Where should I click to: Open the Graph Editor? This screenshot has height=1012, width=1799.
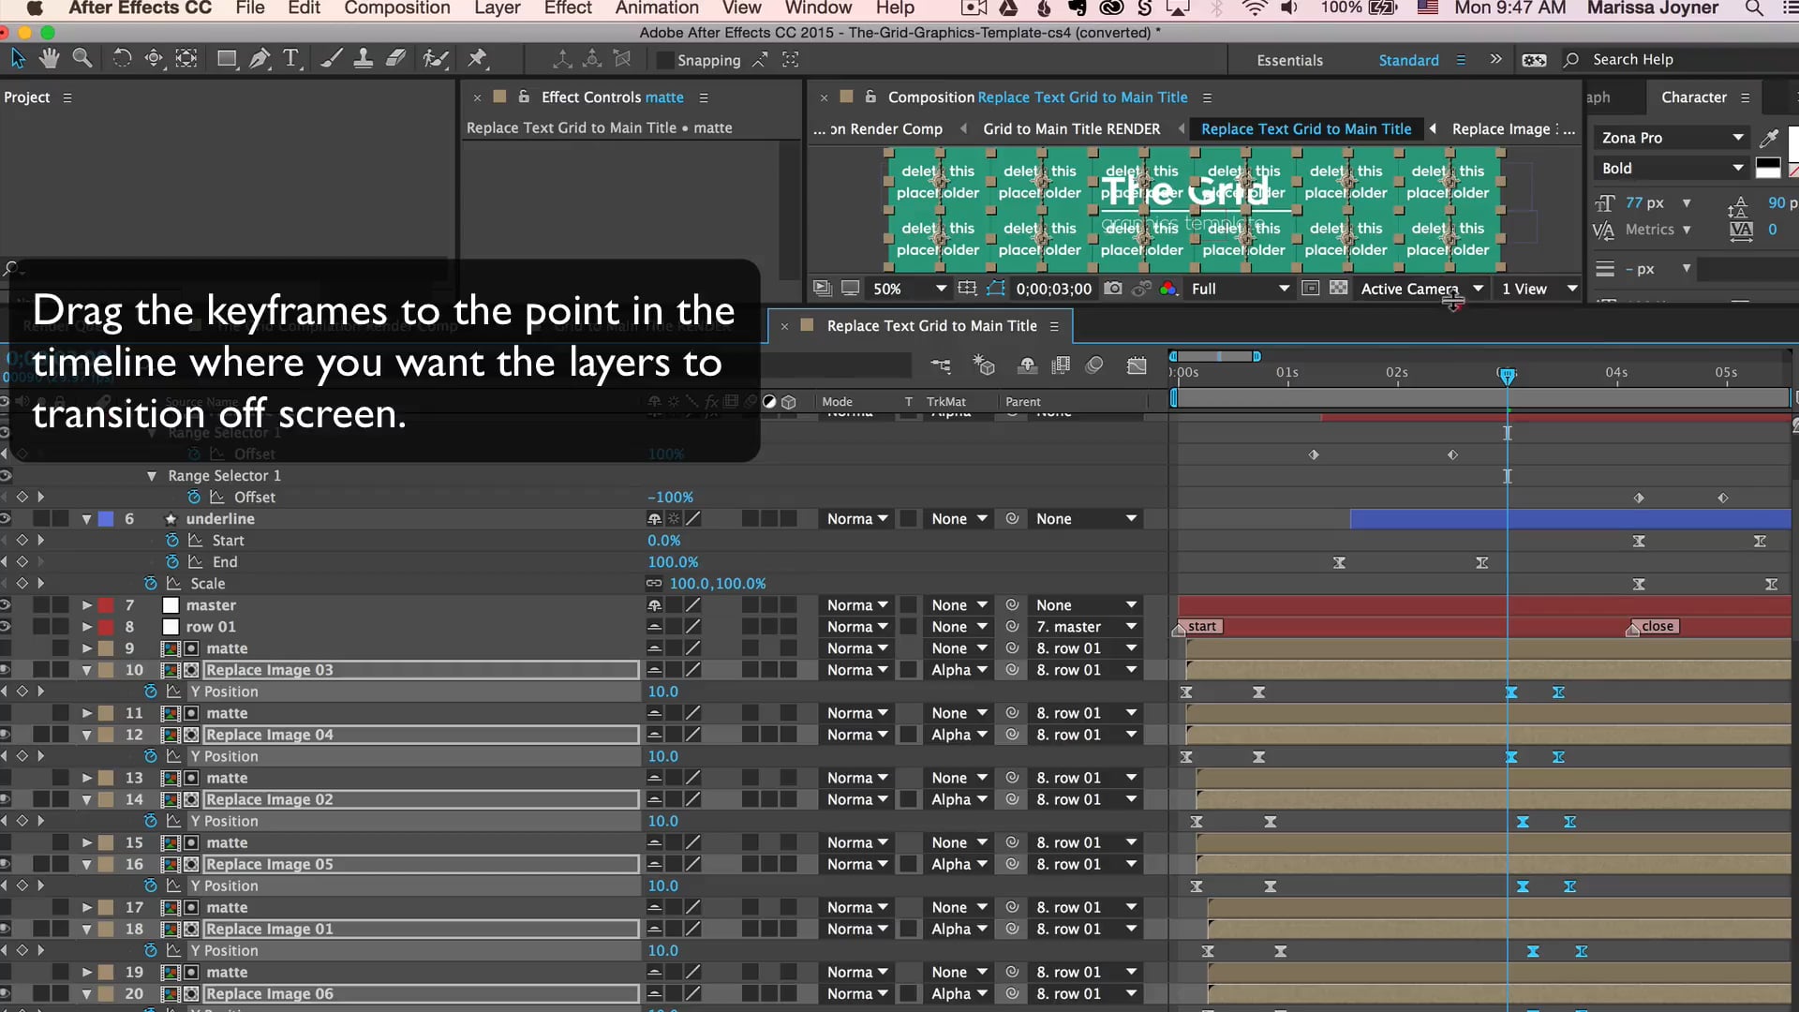(1137, 365)
